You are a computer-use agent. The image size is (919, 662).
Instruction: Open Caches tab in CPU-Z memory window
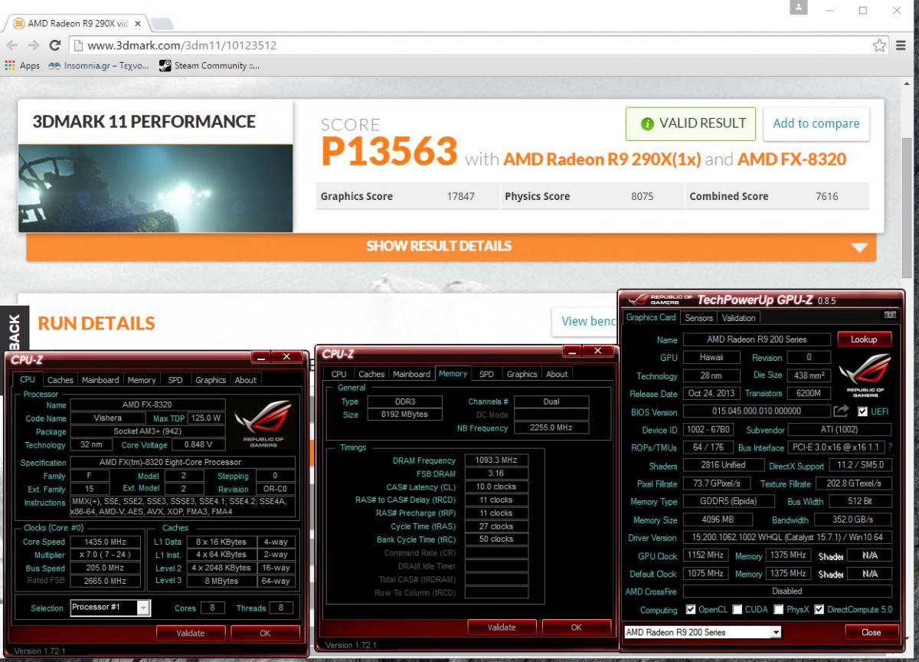tap(371, 374)
